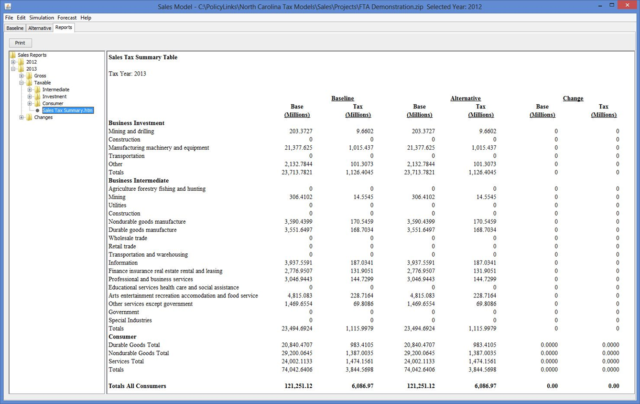Select the Gross tree label

pyautogui.click(x=40, y=76)
